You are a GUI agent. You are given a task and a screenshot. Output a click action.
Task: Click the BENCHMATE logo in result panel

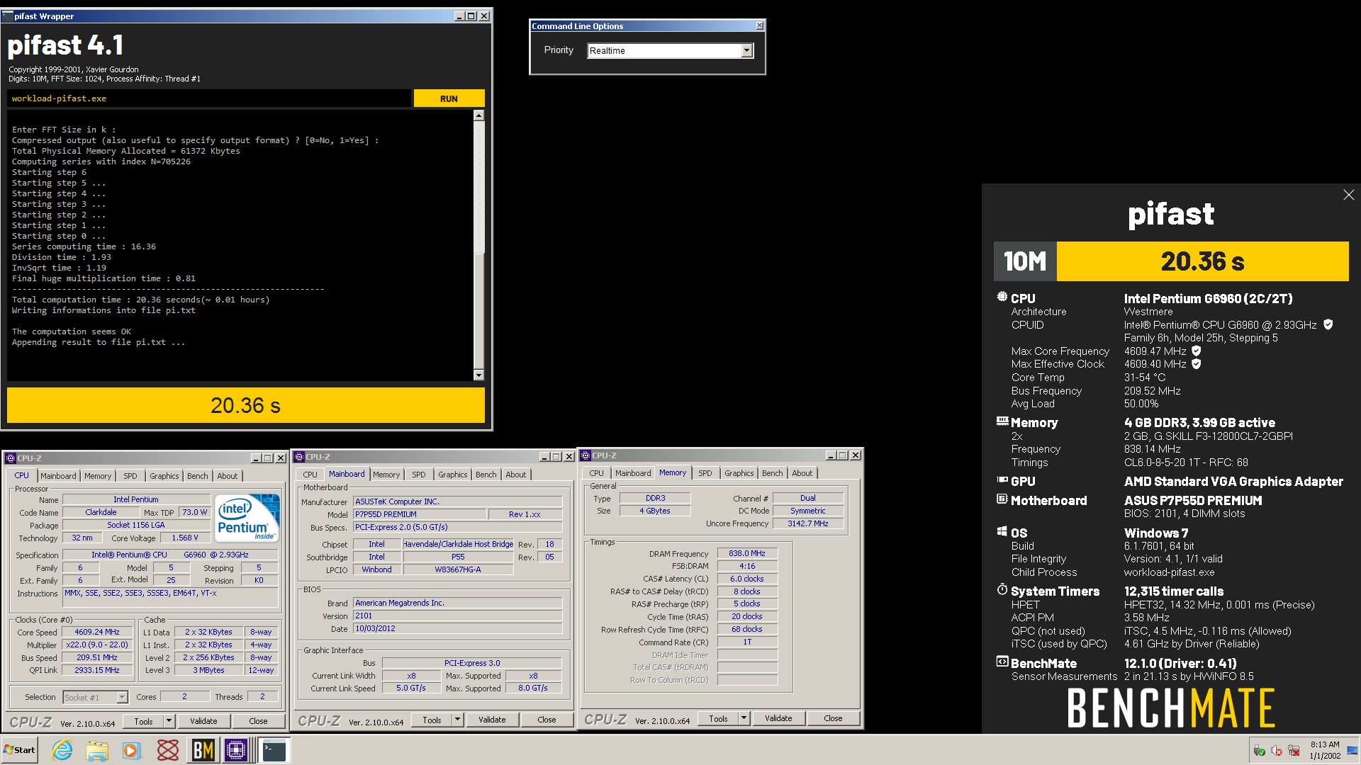pos(1171,708)
